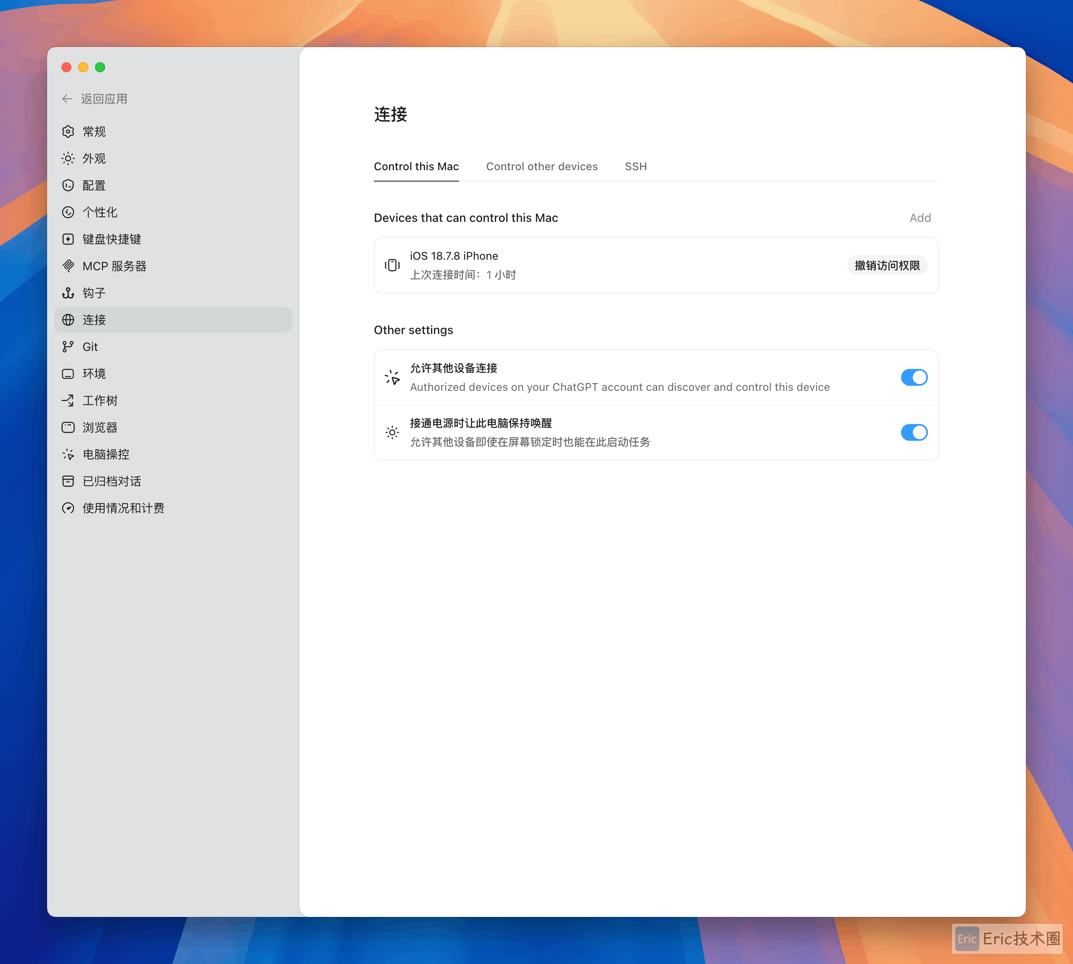Open 配置 settings page
The width and height of the screenshot is (1073, 964).
(x=173, y=185)
